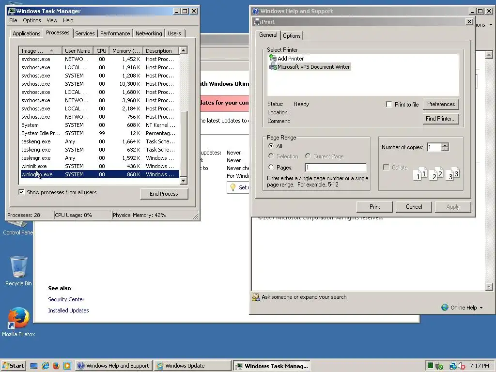Select Microsoft XPS Document Writer printer

(310, 67)
